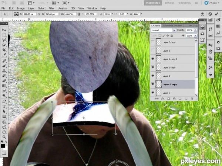
Task: Select the Quick Selection tool
Action: 4,45
